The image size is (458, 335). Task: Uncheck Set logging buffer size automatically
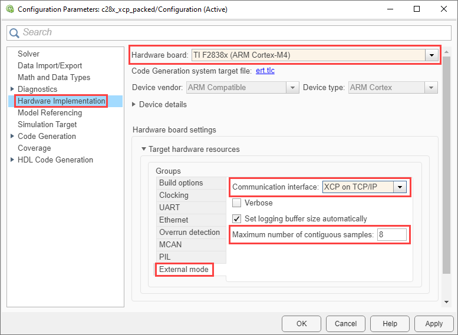[x=237, y=218]
